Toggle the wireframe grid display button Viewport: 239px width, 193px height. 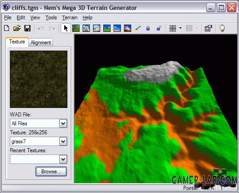(x=173, y=28)
